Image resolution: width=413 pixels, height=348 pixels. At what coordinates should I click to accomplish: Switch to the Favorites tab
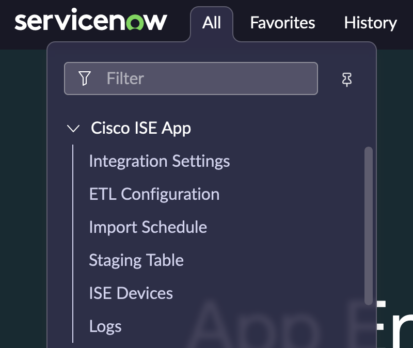pos(282,23)
